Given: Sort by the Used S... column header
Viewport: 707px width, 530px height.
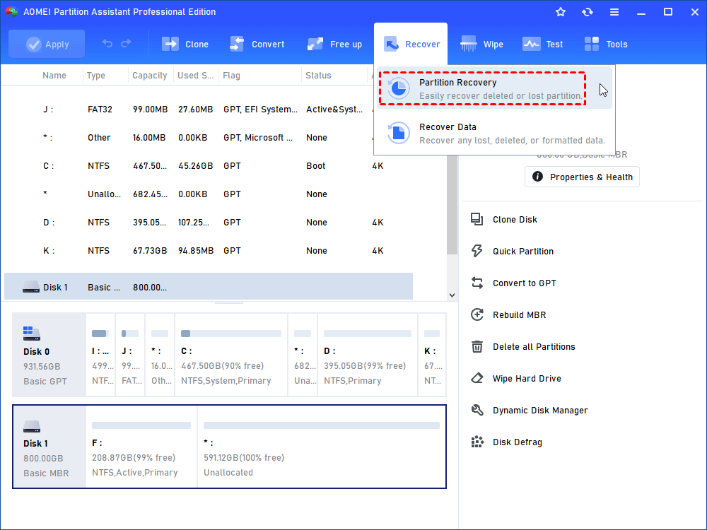Looking at the screenshot, I should tap(195, 76).
